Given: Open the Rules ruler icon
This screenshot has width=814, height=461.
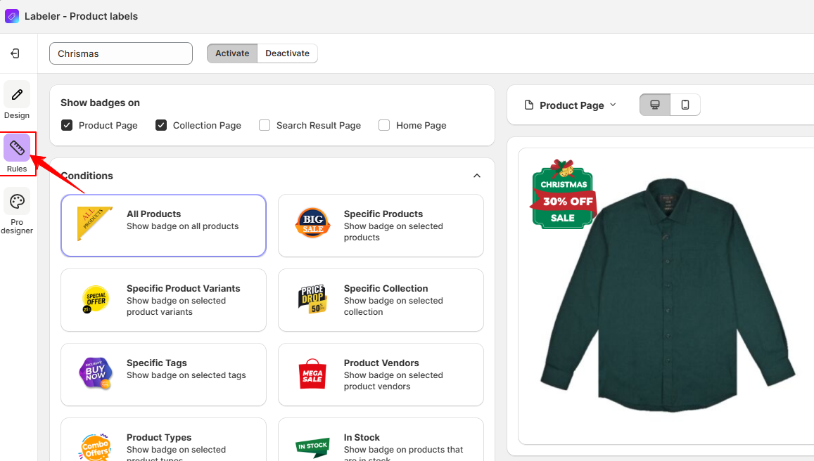Looking at the screenshot, I should click(x=17, y=148).
